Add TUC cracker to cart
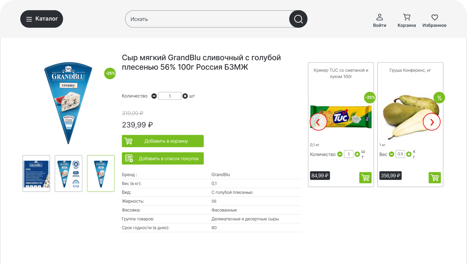The width and height of the screenshot is (467, 264). point(365,178)
